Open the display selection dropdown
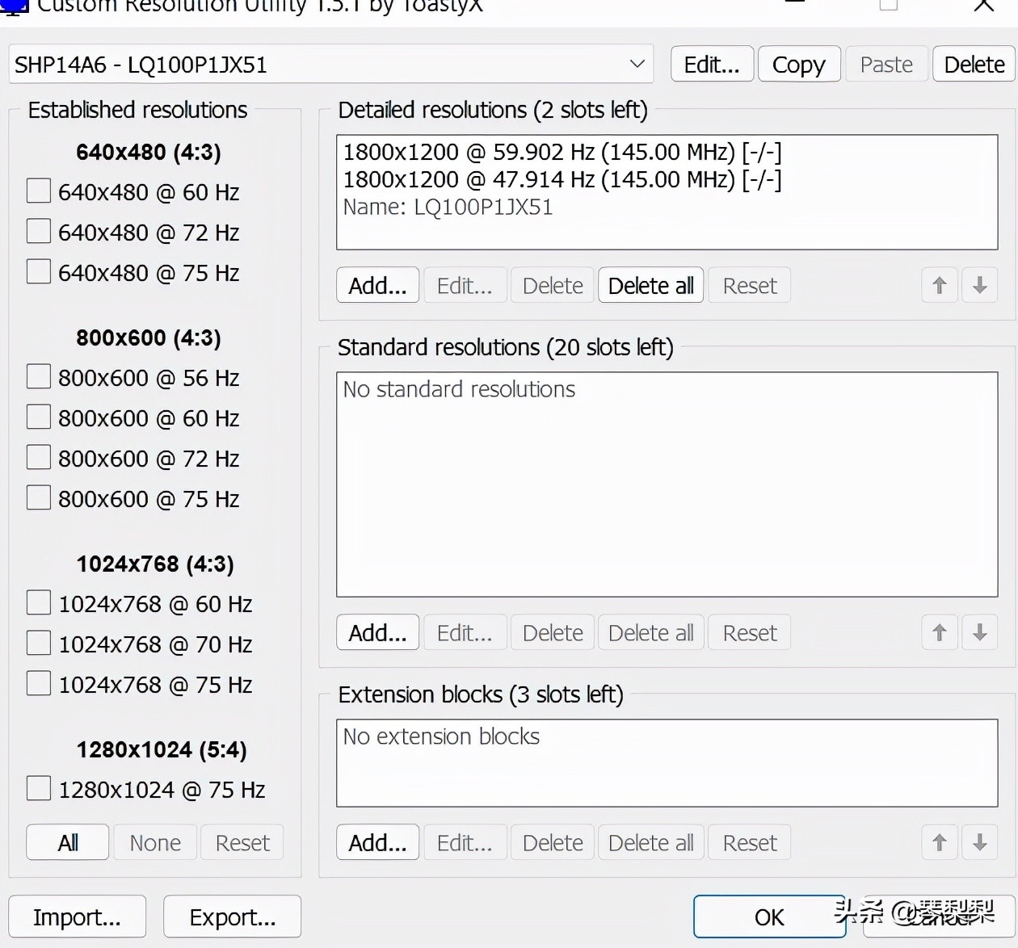Image resolution: width=1018 pixels, height=948 pixels. point(637,64)
